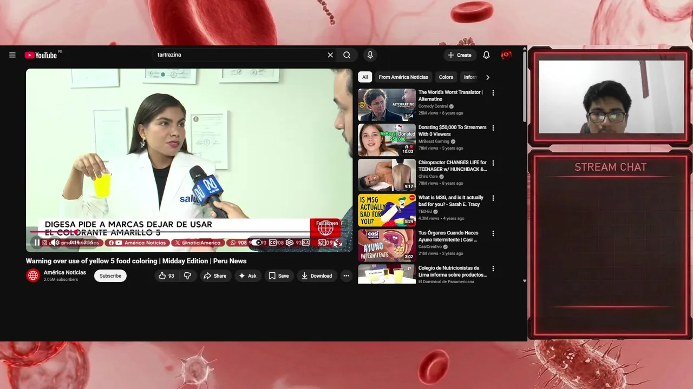Clear the search query text

[x=330, y=55]
